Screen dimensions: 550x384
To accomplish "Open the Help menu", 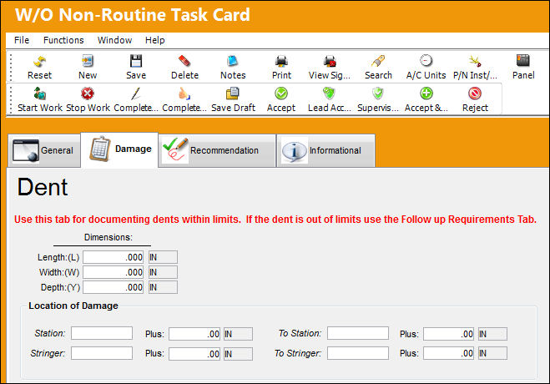I will [154, 40].
